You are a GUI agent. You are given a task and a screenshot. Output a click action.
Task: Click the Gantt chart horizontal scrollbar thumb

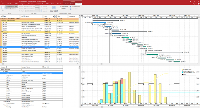101,64
